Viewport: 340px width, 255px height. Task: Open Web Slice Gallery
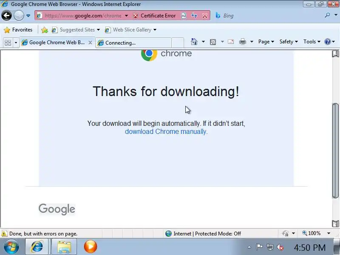tap(130, 30)
